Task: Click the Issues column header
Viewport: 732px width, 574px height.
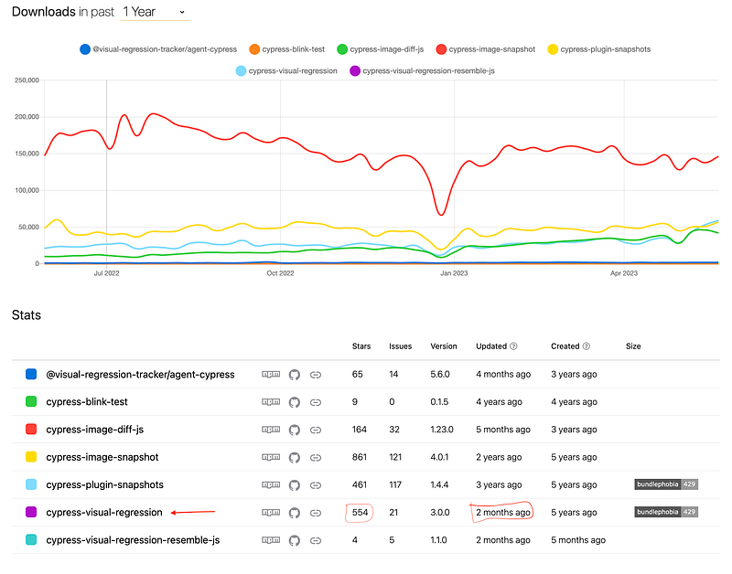Action: 401,346
